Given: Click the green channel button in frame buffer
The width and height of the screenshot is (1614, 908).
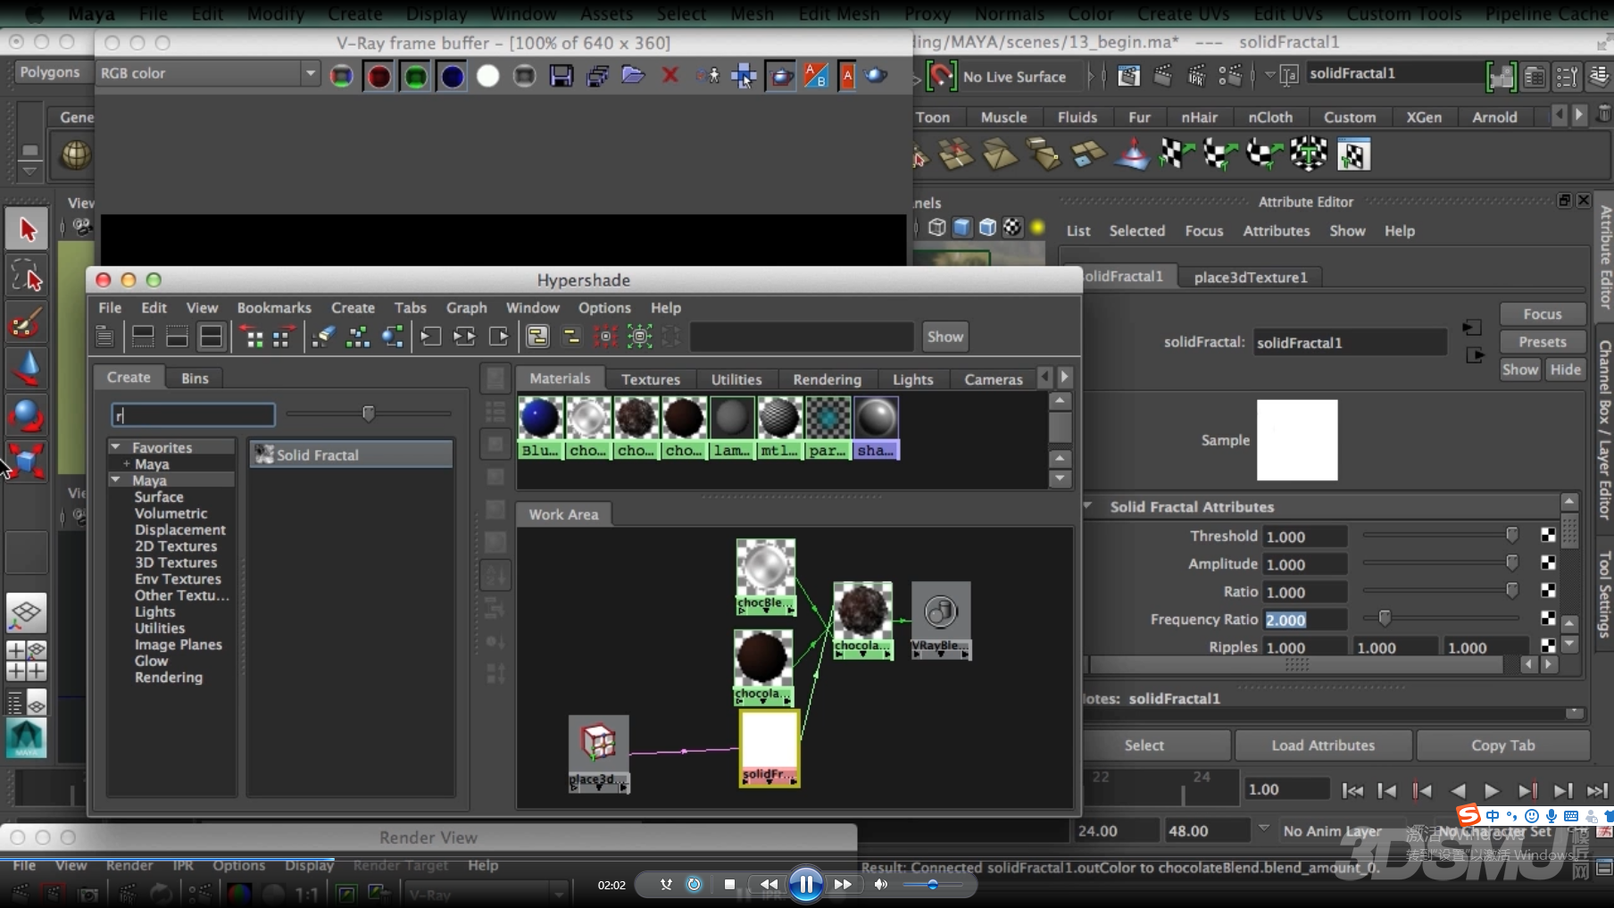Looking at the screenshot, I should click(x=415, y=77).
